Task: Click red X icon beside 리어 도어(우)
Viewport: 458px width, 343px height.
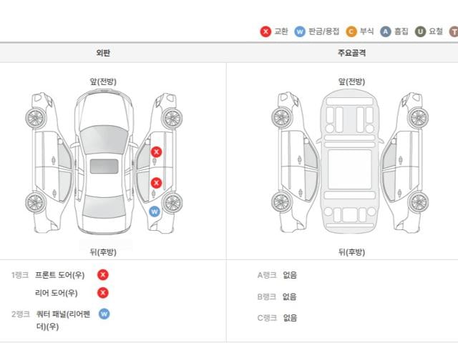Action: click(x=103, y=292)
